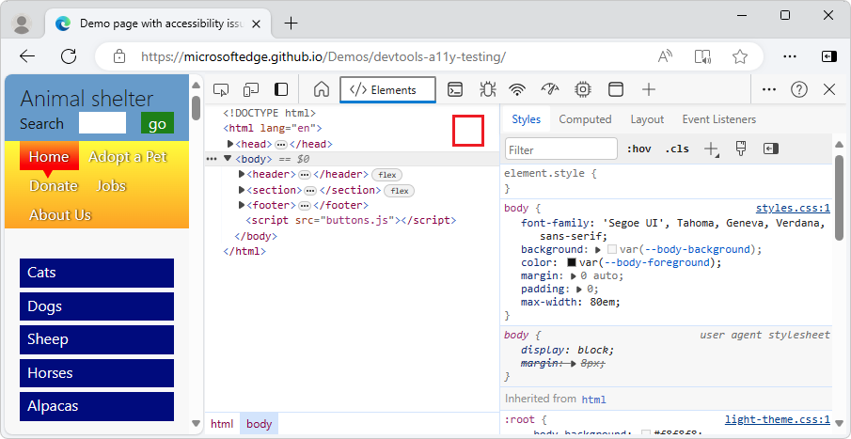851x439 pixels.
Task: Open the Sources bug icon
Action: pos(487,89)
